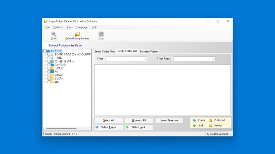Open the Filter dropdown list

pyautogui.click(x=145, y=59)
